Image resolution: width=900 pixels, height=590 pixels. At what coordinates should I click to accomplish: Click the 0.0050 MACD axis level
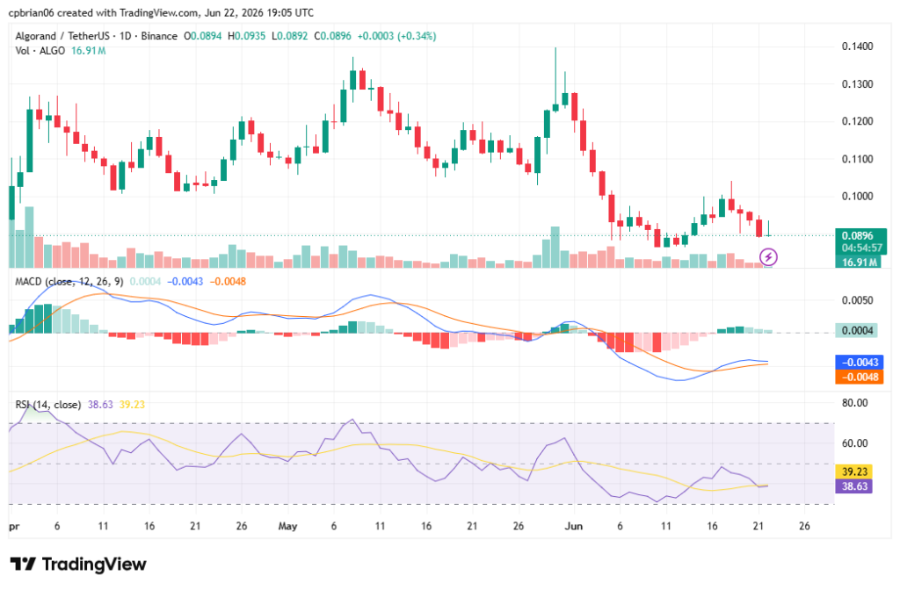857,300
